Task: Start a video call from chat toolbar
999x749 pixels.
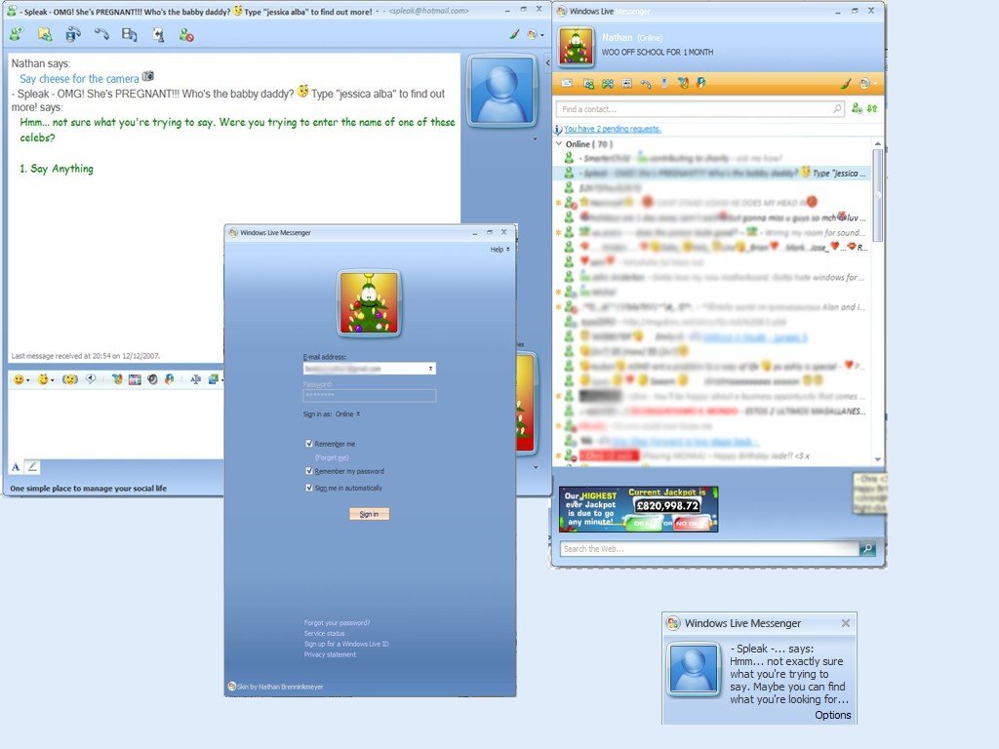Action: pos(73,34)
